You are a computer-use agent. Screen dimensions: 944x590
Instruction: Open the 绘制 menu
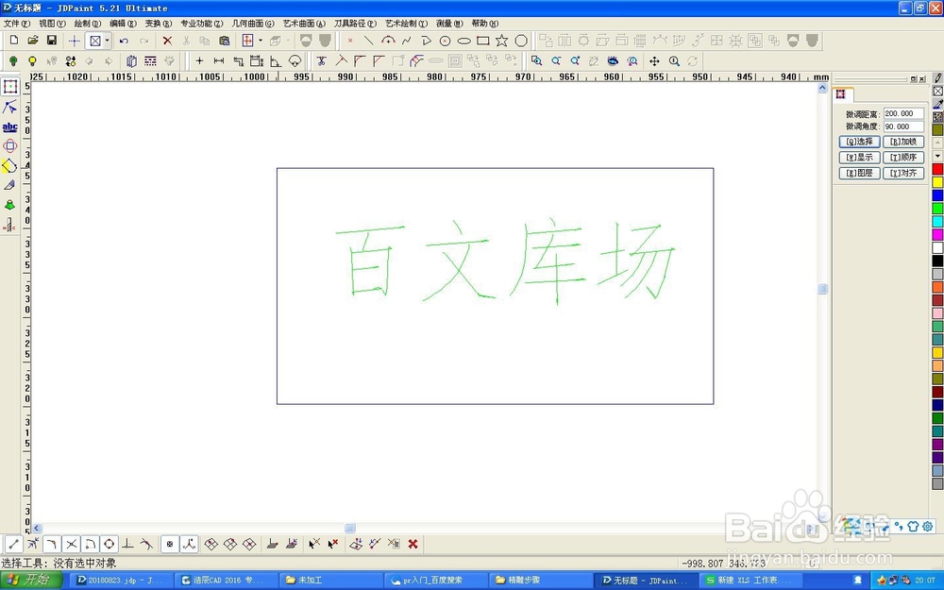(87, 24)
